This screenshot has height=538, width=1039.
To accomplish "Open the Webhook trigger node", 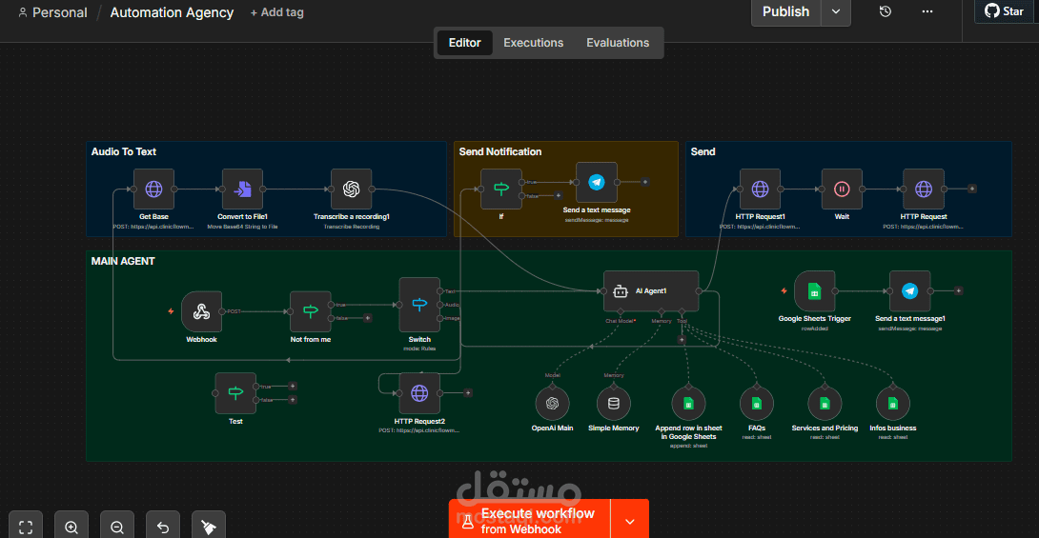I will (x=201, y=311).
